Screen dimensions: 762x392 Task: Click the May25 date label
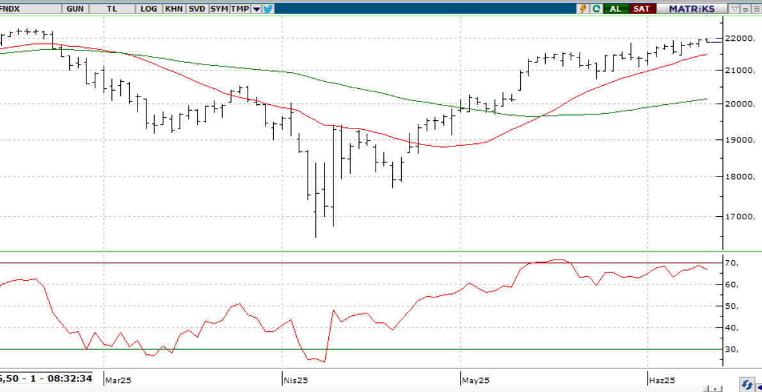(x=477, y=380)
